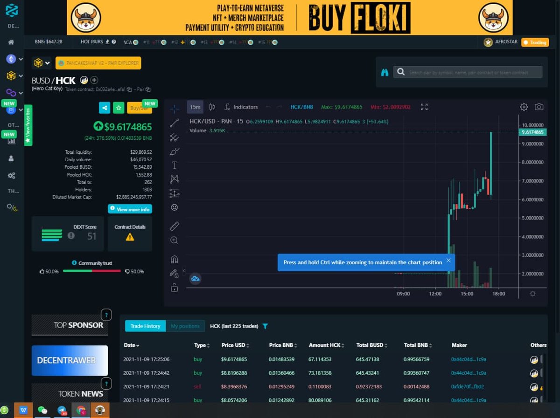
Task: Vote thumbs down on Community trust
Action: click(127, 271)
